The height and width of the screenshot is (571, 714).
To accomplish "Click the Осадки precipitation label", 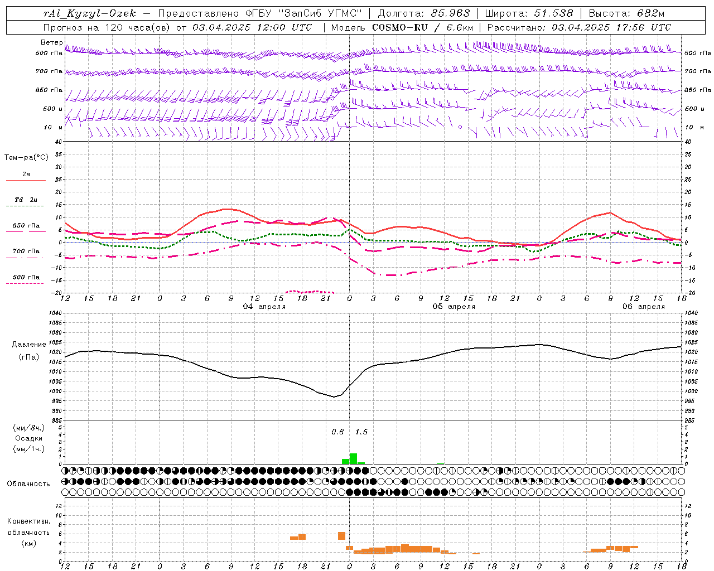I will pyautogui.click(x=28, y=438).
